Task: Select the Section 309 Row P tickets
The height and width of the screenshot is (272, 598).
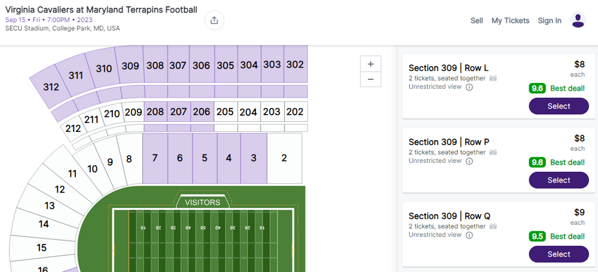Action: coord(559,180)
